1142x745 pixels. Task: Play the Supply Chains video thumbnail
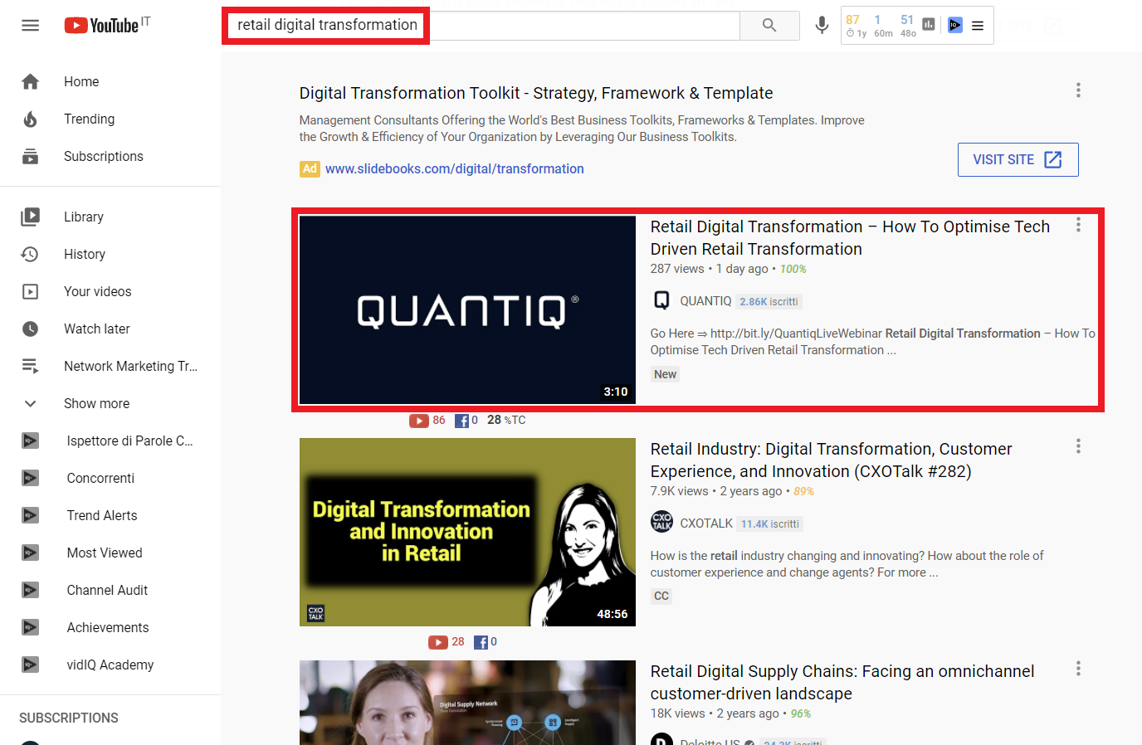[x=467, y=703]
